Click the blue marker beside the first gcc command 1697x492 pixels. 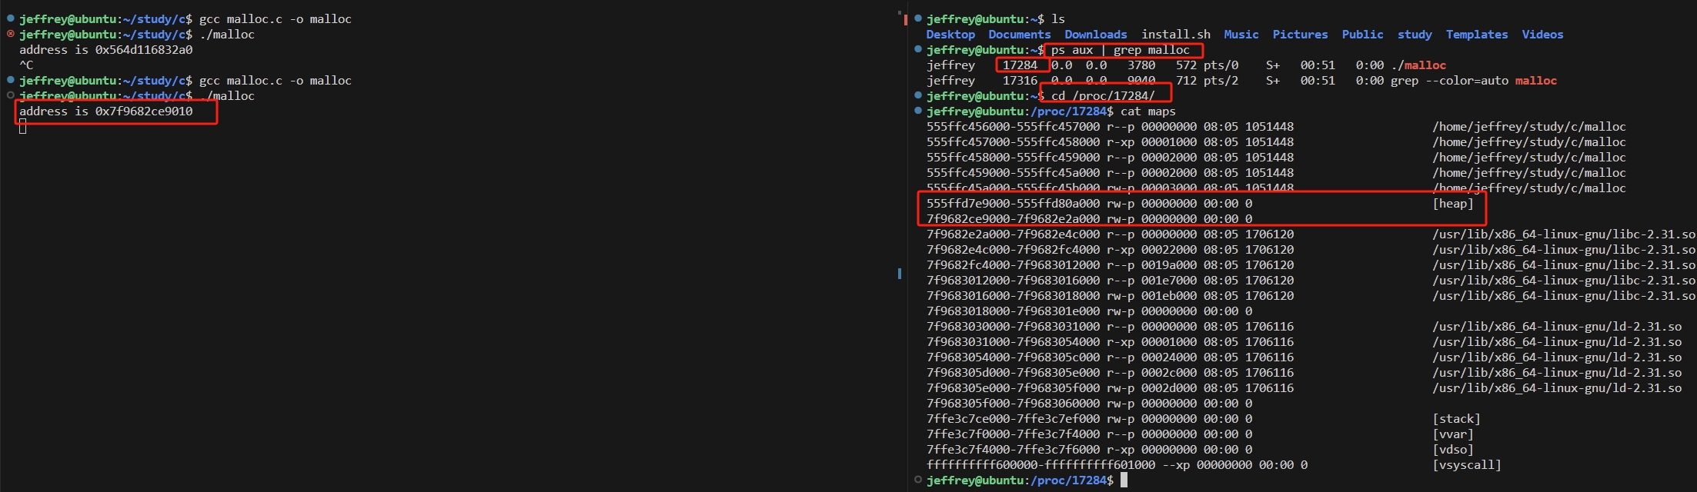pyautogui.click(x=10, y=18)
